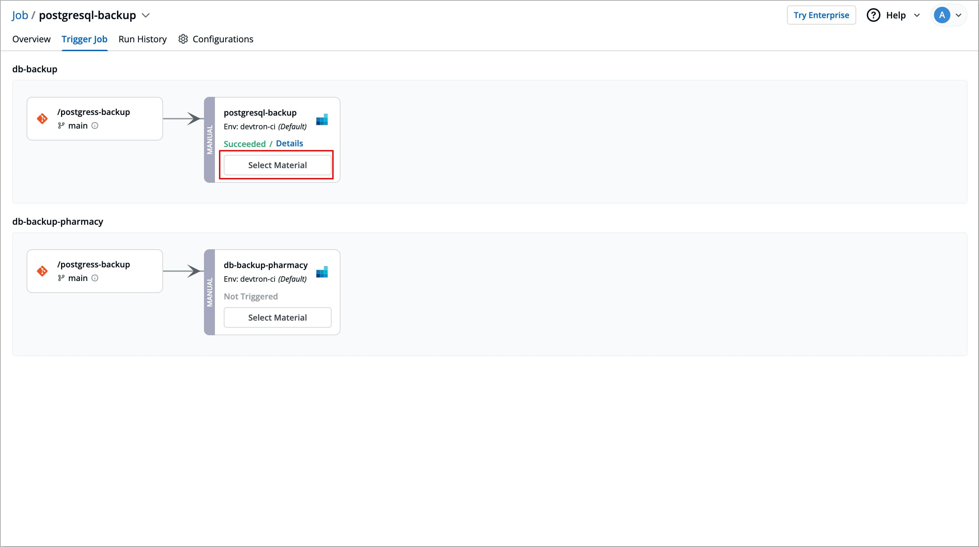Click branch icon in db-backup source card

point(61,126)
